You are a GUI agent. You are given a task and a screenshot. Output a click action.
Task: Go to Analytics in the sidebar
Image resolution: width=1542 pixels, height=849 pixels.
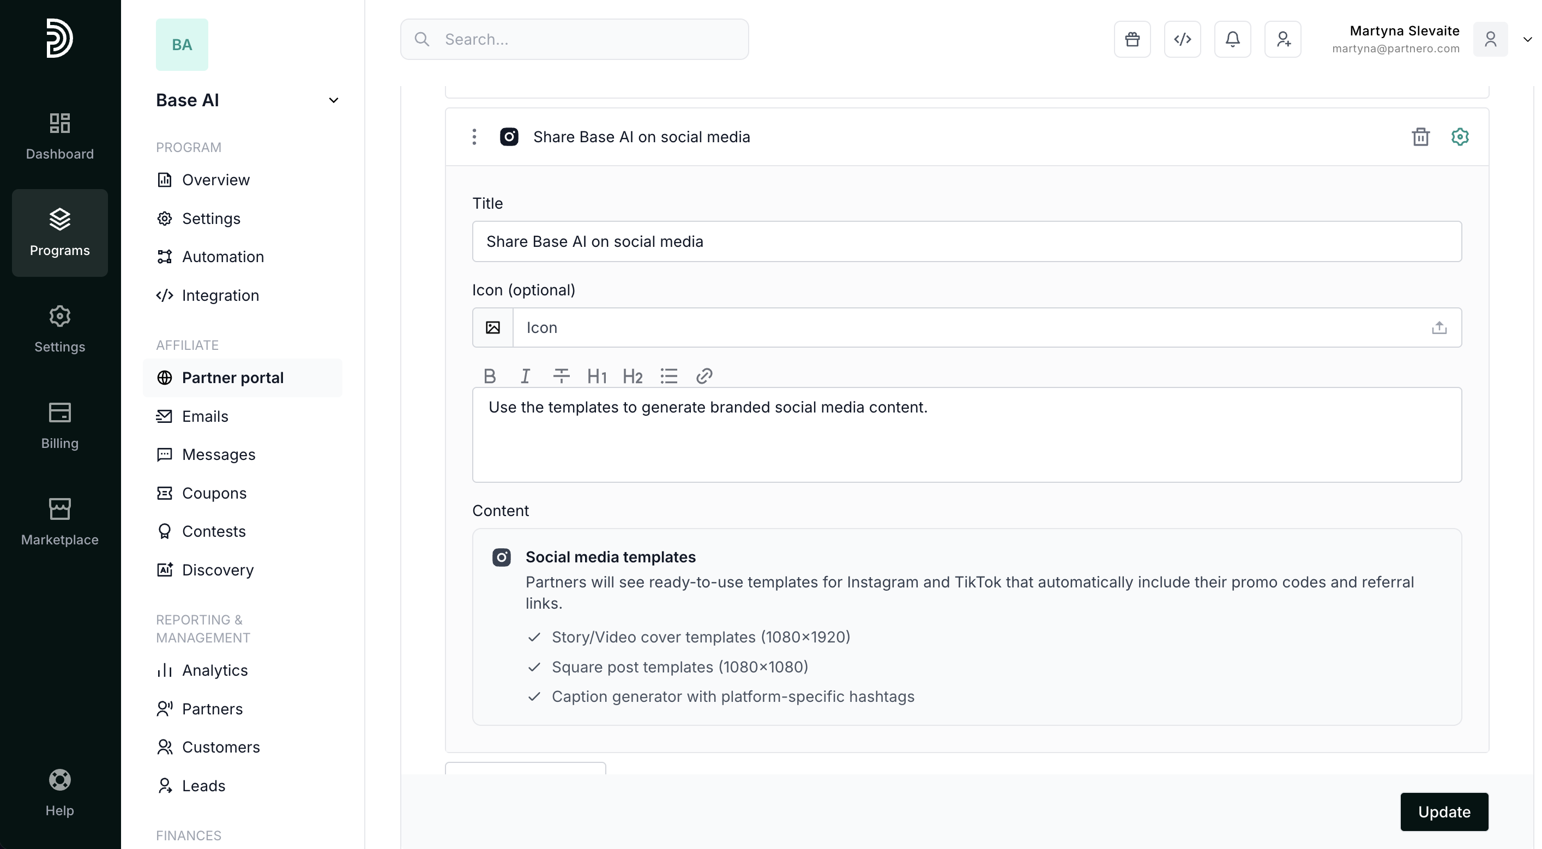pyautogui.click(x=214, y=670)
